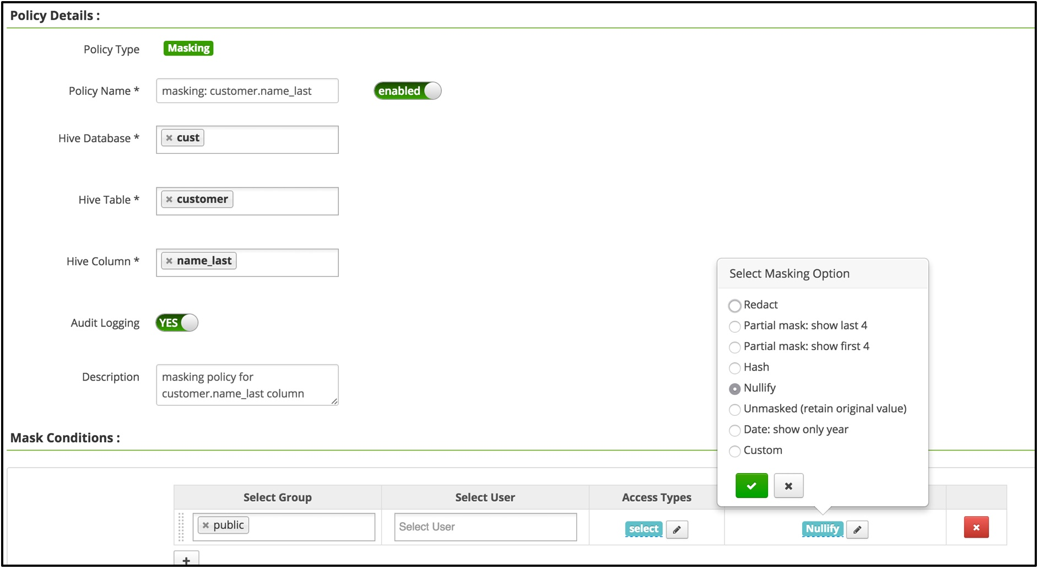Edit access types using pencil icon
The image size is (1038, 569).
(x=677, y=529)
